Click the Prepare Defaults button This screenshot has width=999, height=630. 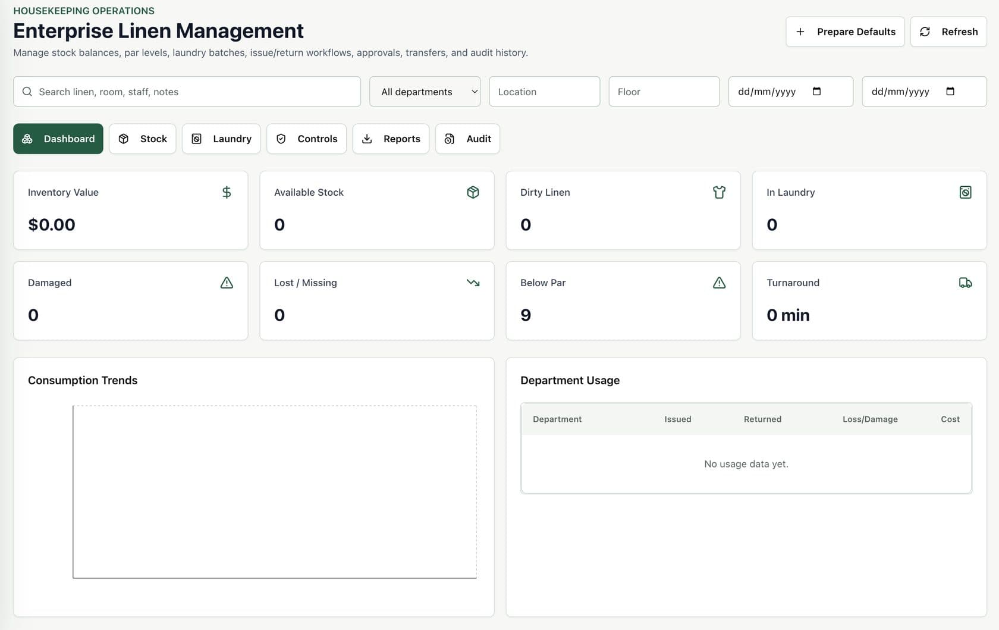pos(845,32)
